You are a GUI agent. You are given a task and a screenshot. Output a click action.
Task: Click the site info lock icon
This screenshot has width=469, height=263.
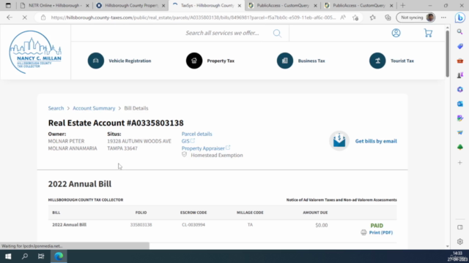pos(43,18)
